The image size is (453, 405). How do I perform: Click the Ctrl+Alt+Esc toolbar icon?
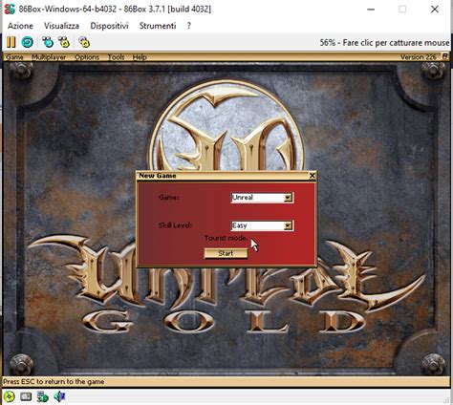pos(64,42)
